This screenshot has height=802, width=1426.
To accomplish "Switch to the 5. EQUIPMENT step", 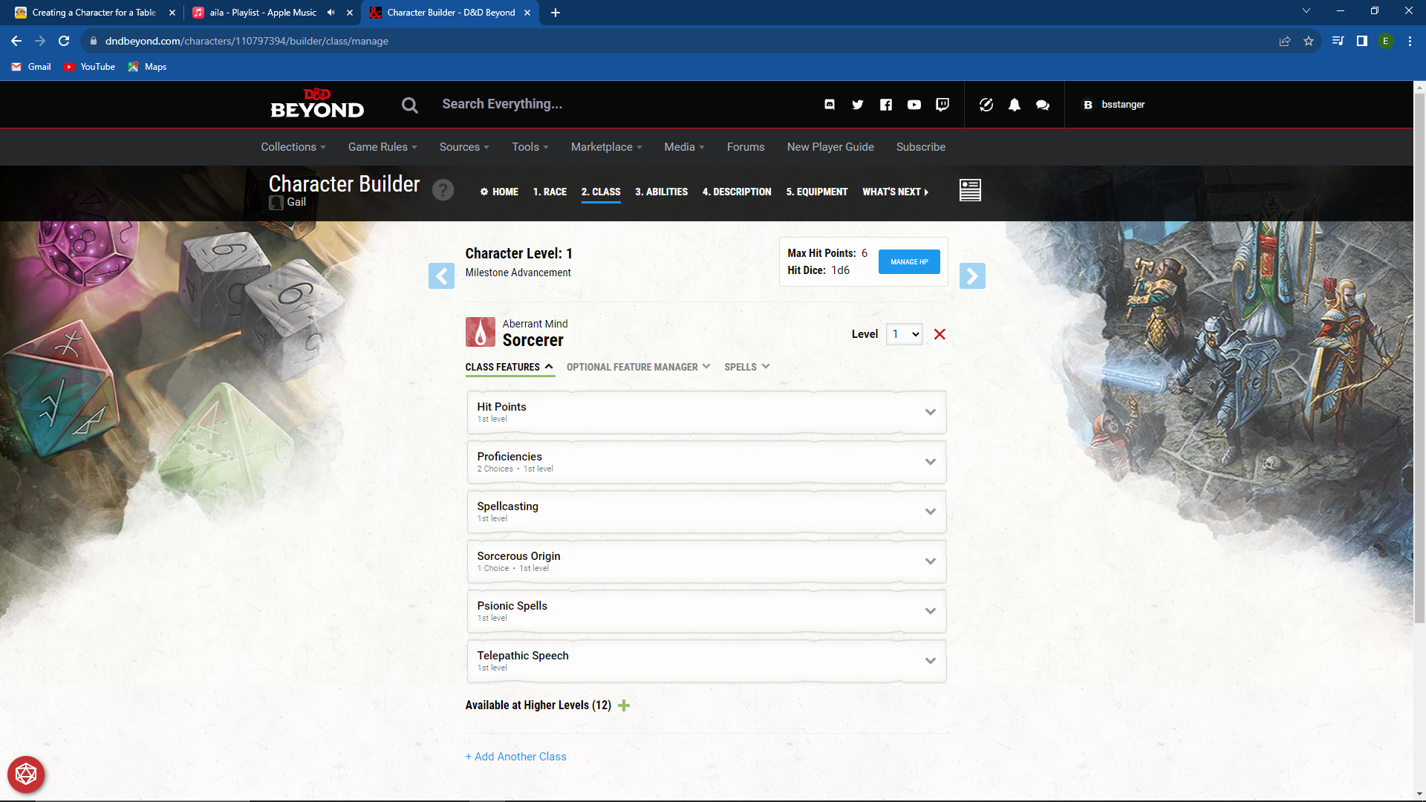I will point(817,192).
